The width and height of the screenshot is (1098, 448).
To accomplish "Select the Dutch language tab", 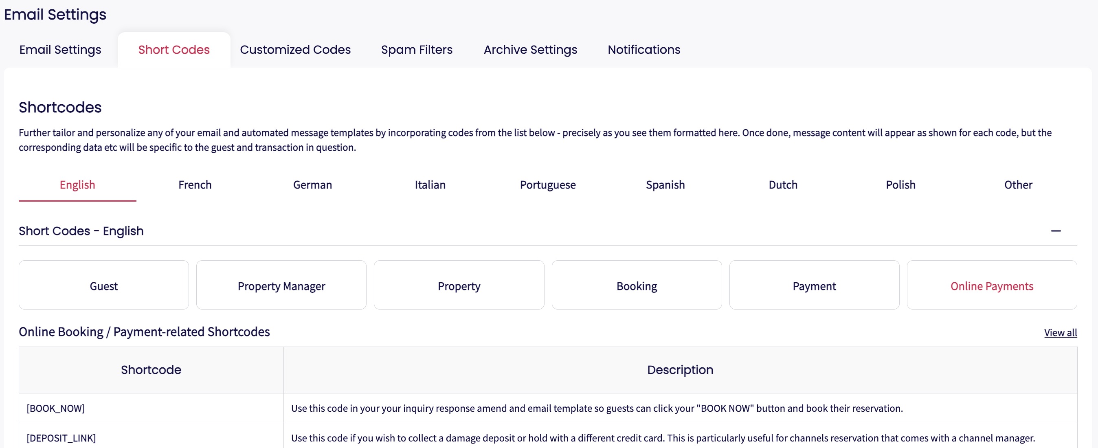I will (x=783, y=185).
